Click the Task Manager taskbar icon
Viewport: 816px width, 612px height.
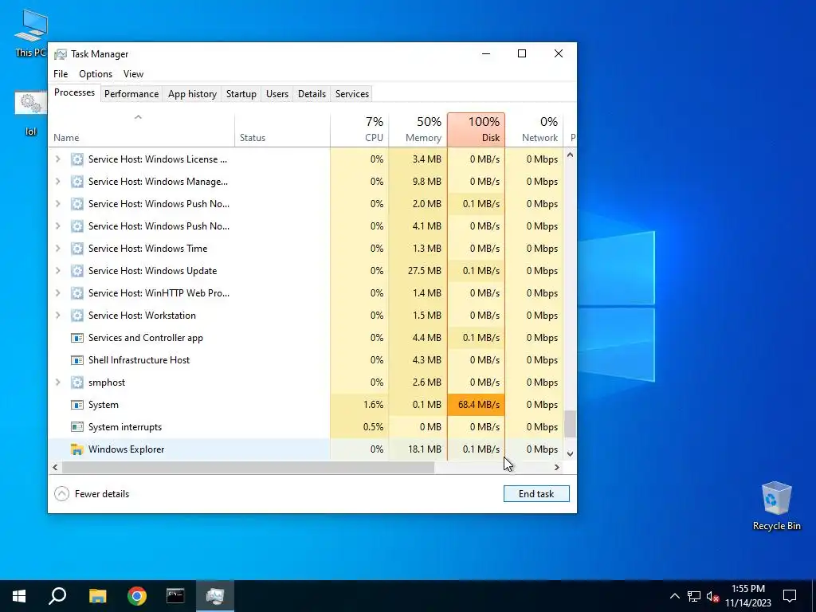coord(215,596)
